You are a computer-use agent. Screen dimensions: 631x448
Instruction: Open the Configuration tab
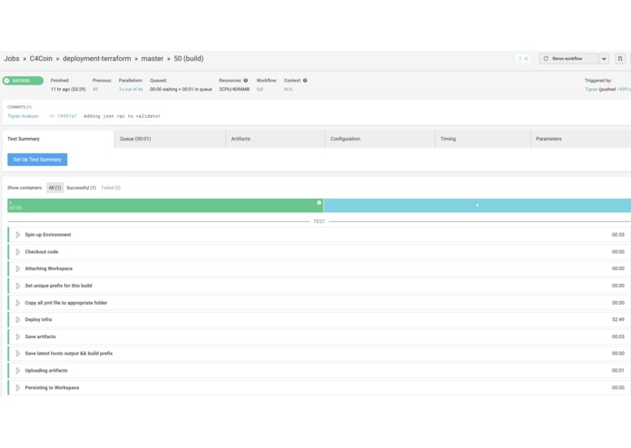(380, 139)
